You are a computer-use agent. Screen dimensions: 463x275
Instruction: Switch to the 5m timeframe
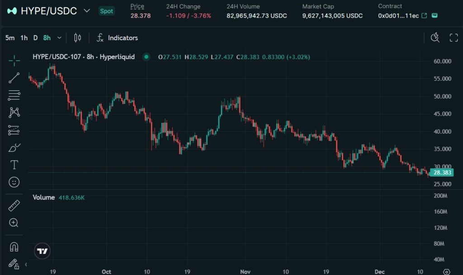[x=9, y=38]
